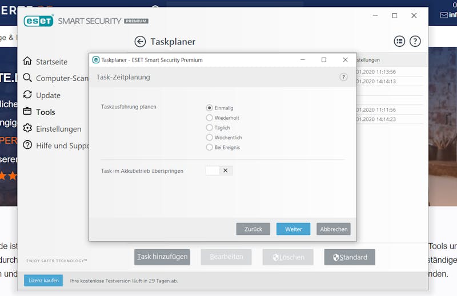
Task: Open Computer-Scan in the sidebar
Action: click(62, 78)
